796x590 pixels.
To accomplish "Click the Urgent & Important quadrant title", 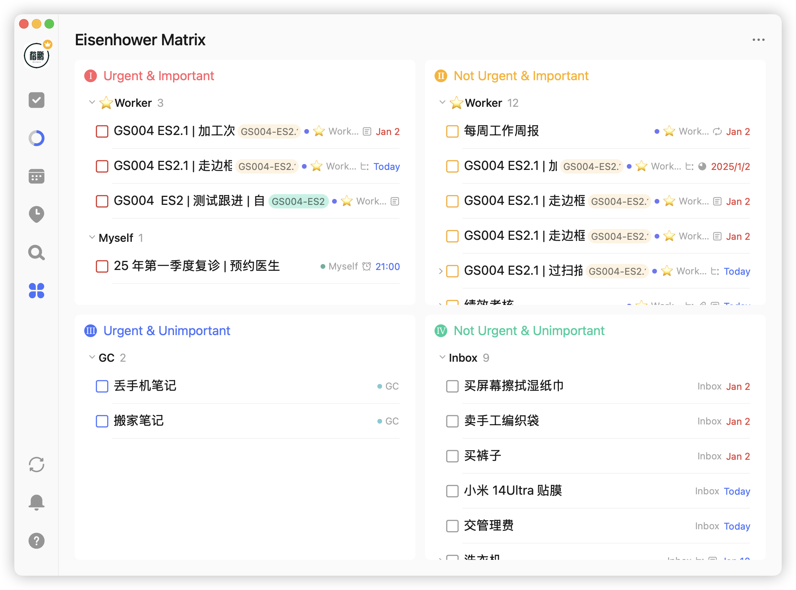I will [x=158, y=76].
